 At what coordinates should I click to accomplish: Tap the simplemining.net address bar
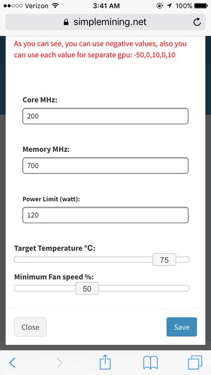pos(105,22)
